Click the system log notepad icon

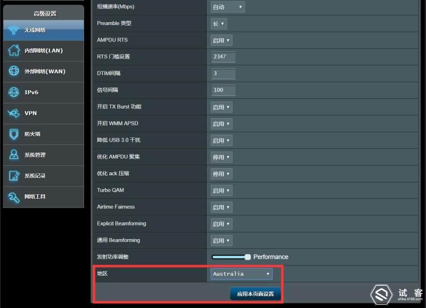click(x=14, y=176)
